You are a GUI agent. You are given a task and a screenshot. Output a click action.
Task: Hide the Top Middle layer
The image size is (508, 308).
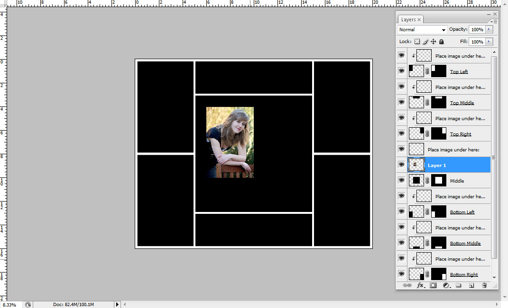tap(401, 102)
